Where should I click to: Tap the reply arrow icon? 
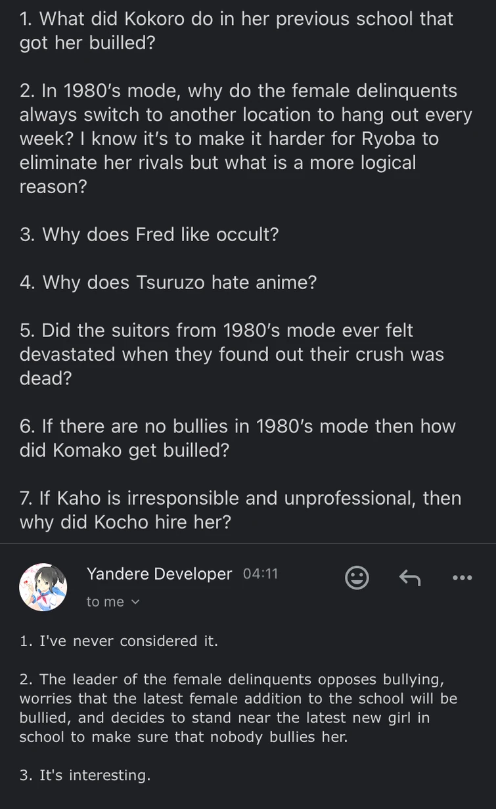[x=410, y=578]
